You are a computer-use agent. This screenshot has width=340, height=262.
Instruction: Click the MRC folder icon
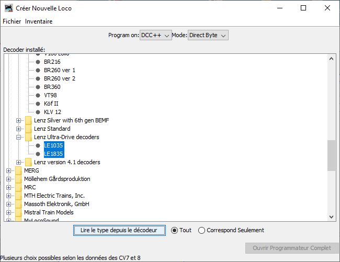[x=18, y=187]
